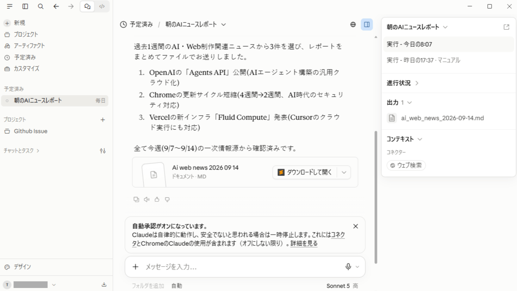
Task: Click the 予定済み breadcrumb link
Action: pyautogui.click(x=141, y=25)
